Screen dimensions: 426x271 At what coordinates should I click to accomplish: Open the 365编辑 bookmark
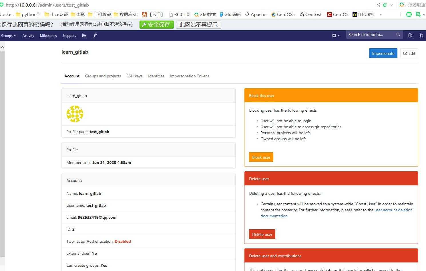point(230,14)
